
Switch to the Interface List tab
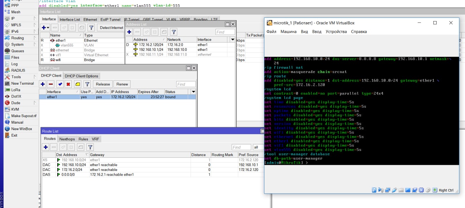pos(70,20)
